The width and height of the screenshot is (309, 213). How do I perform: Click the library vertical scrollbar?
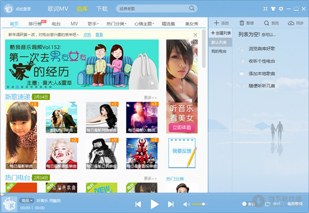pyautogui.click(x=204, y=48)
